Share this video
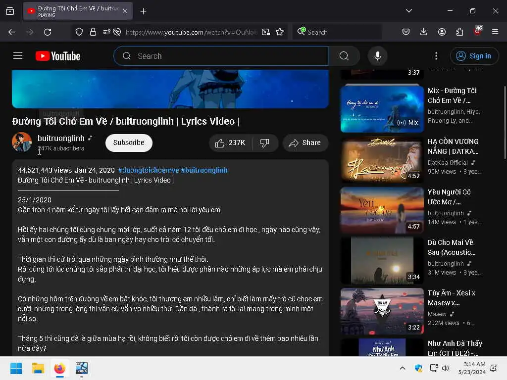 (305, 143)
